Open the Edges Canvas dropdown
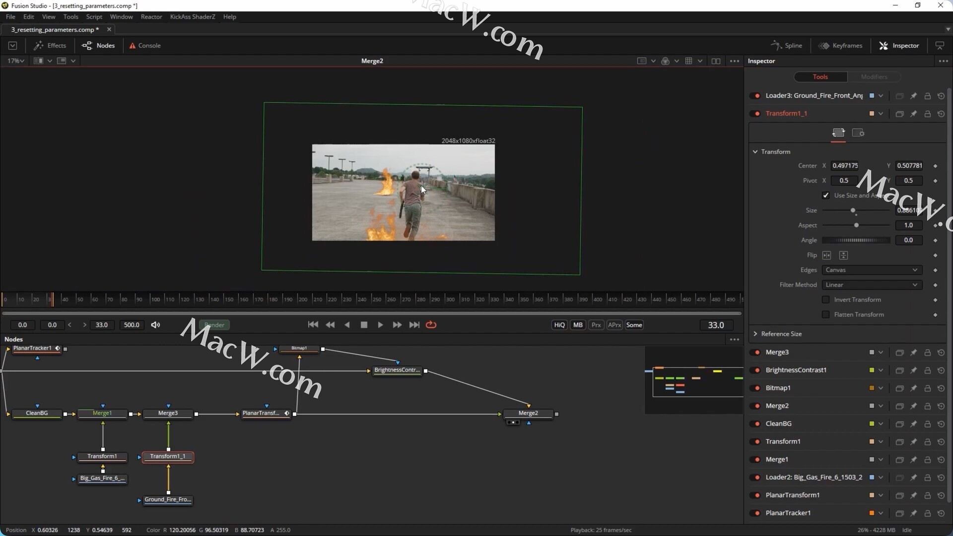This screenshot has height=536, width=953. (872, 270)
